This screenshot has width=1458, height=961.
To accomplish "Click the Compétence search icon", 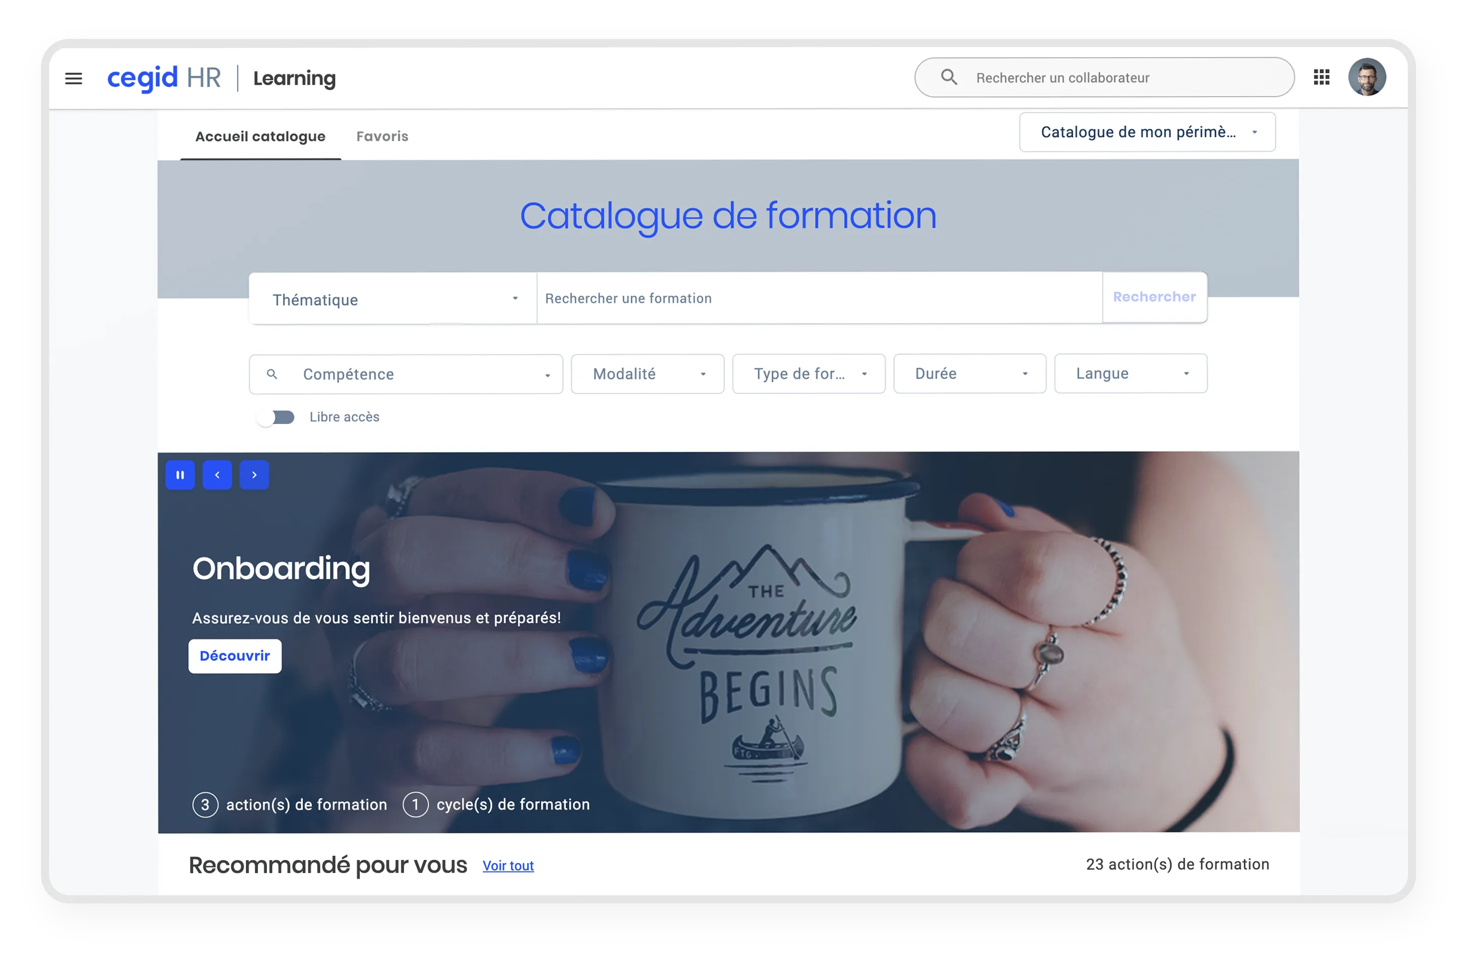I will click(x=272, y=374).
